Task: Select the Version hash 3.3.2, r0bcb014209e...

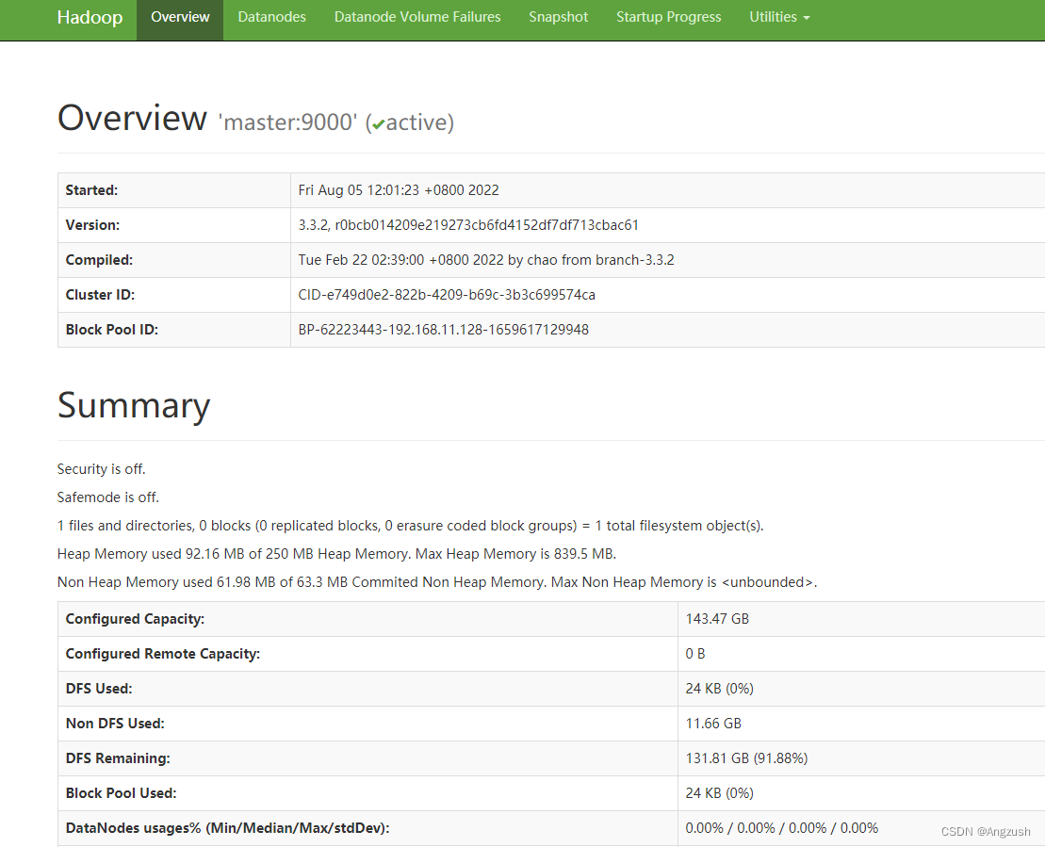Action: click(x=468, y=225)
